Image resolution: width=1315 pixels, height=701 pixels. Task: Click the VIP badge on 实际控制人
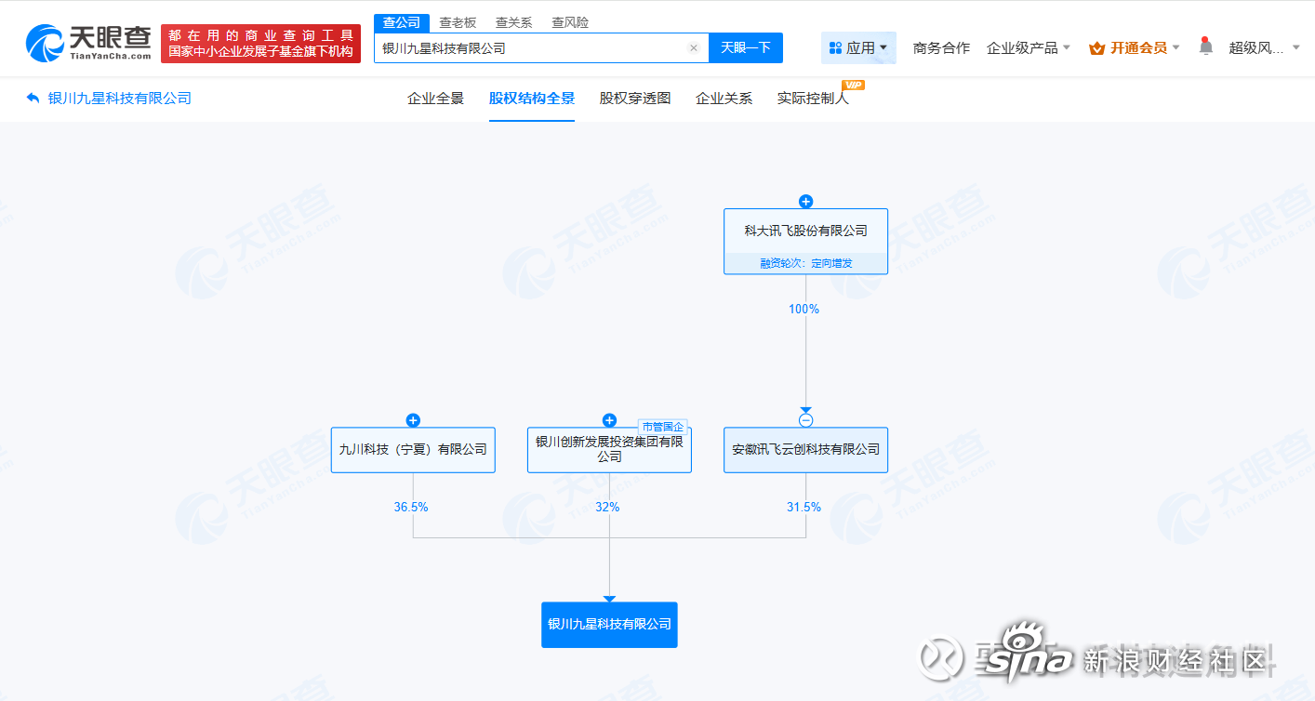pos(853,85)
